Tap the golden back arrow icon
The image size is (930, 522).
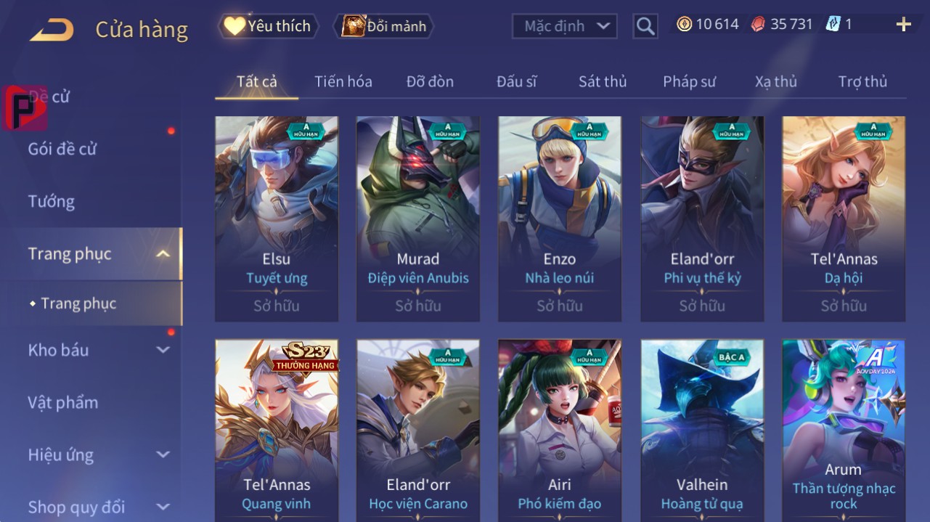tap(52, 30)
